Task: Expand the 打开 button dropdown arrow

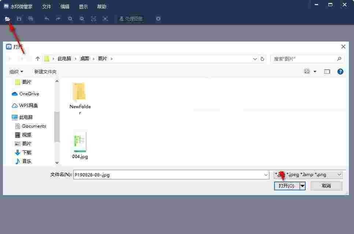Action: click(x=302, y=186)
